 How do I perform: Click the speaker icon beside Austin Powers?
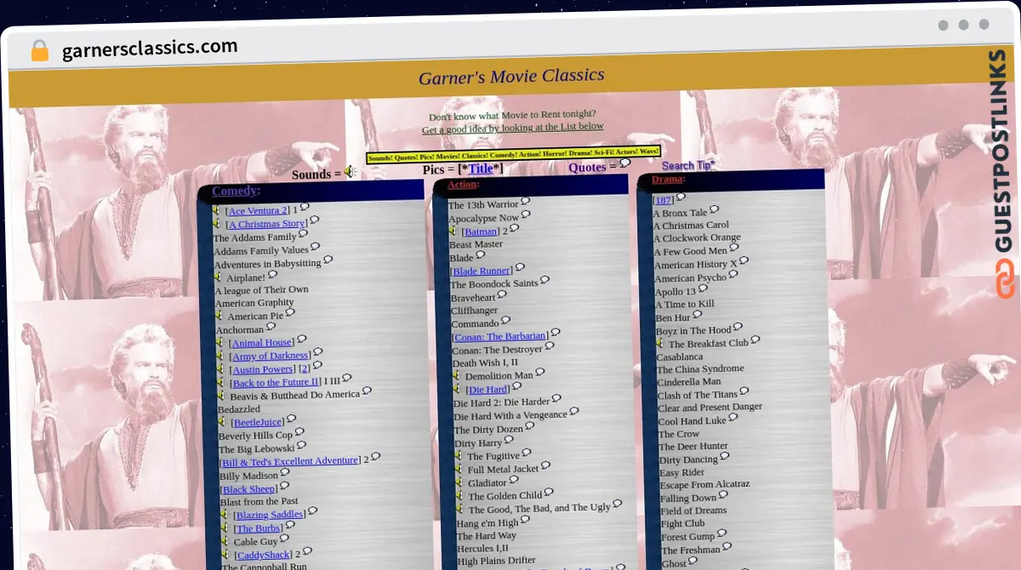point(220,368)
